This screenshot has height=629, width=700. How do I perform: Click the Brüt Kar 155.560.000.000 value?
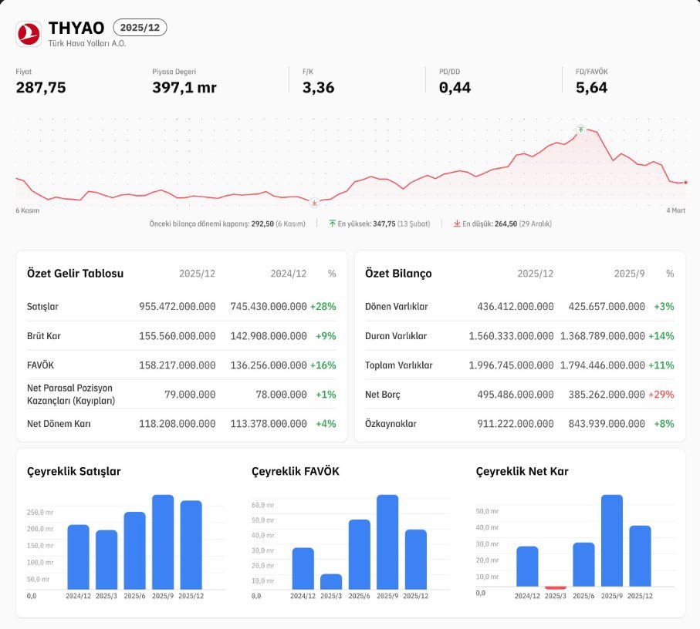click(x=178, y=336)
